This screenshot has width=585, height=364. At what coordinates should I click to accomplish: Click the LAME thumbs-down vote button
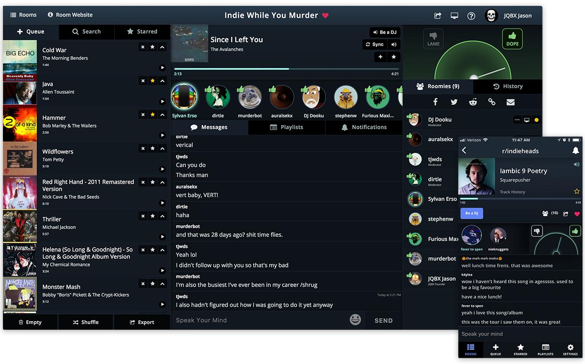[x=433, y=39]
